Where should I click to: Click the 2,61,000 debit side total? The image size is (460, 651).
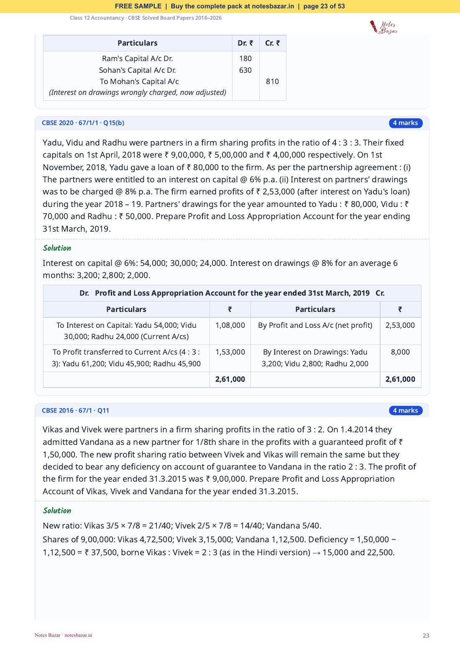[x=230, y=379]
